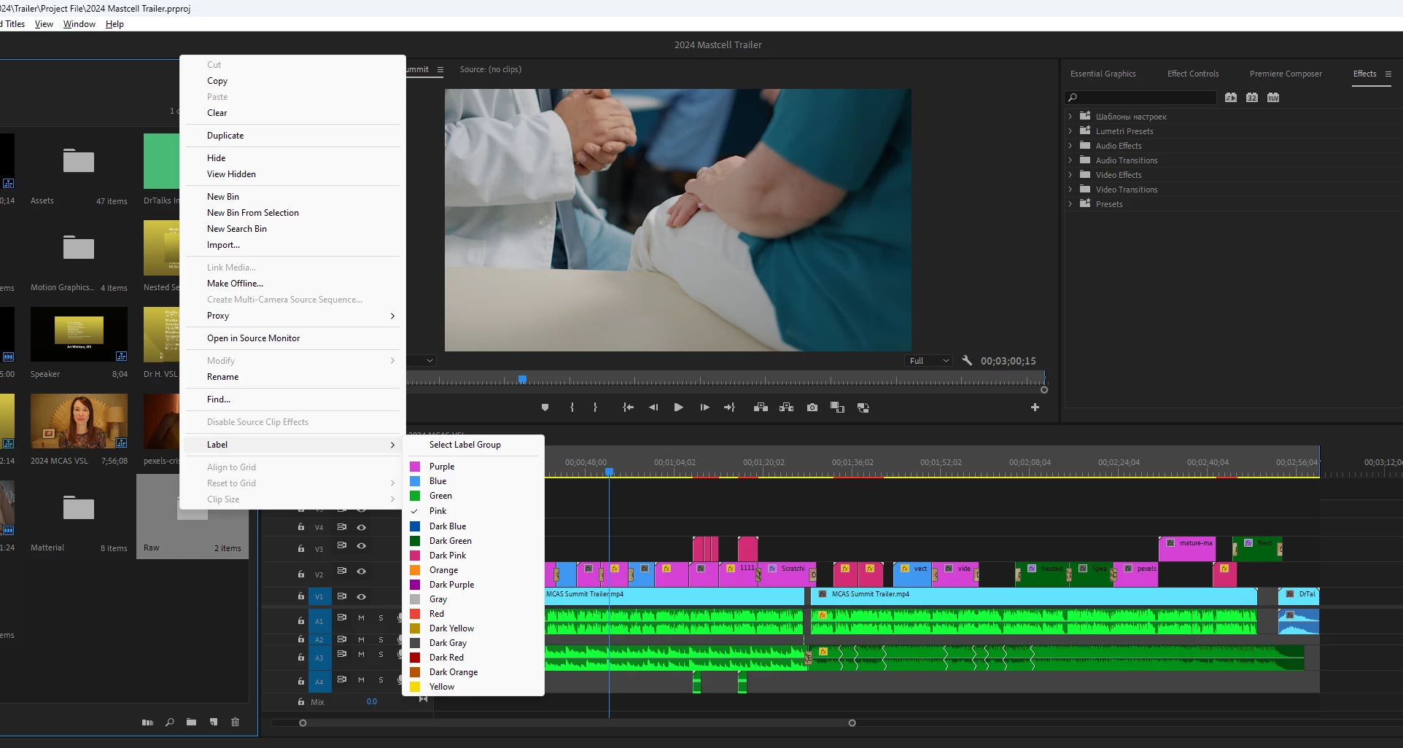Click the project panel search icon
Viewport: 1403px width, 748px height.
point(169,722)
